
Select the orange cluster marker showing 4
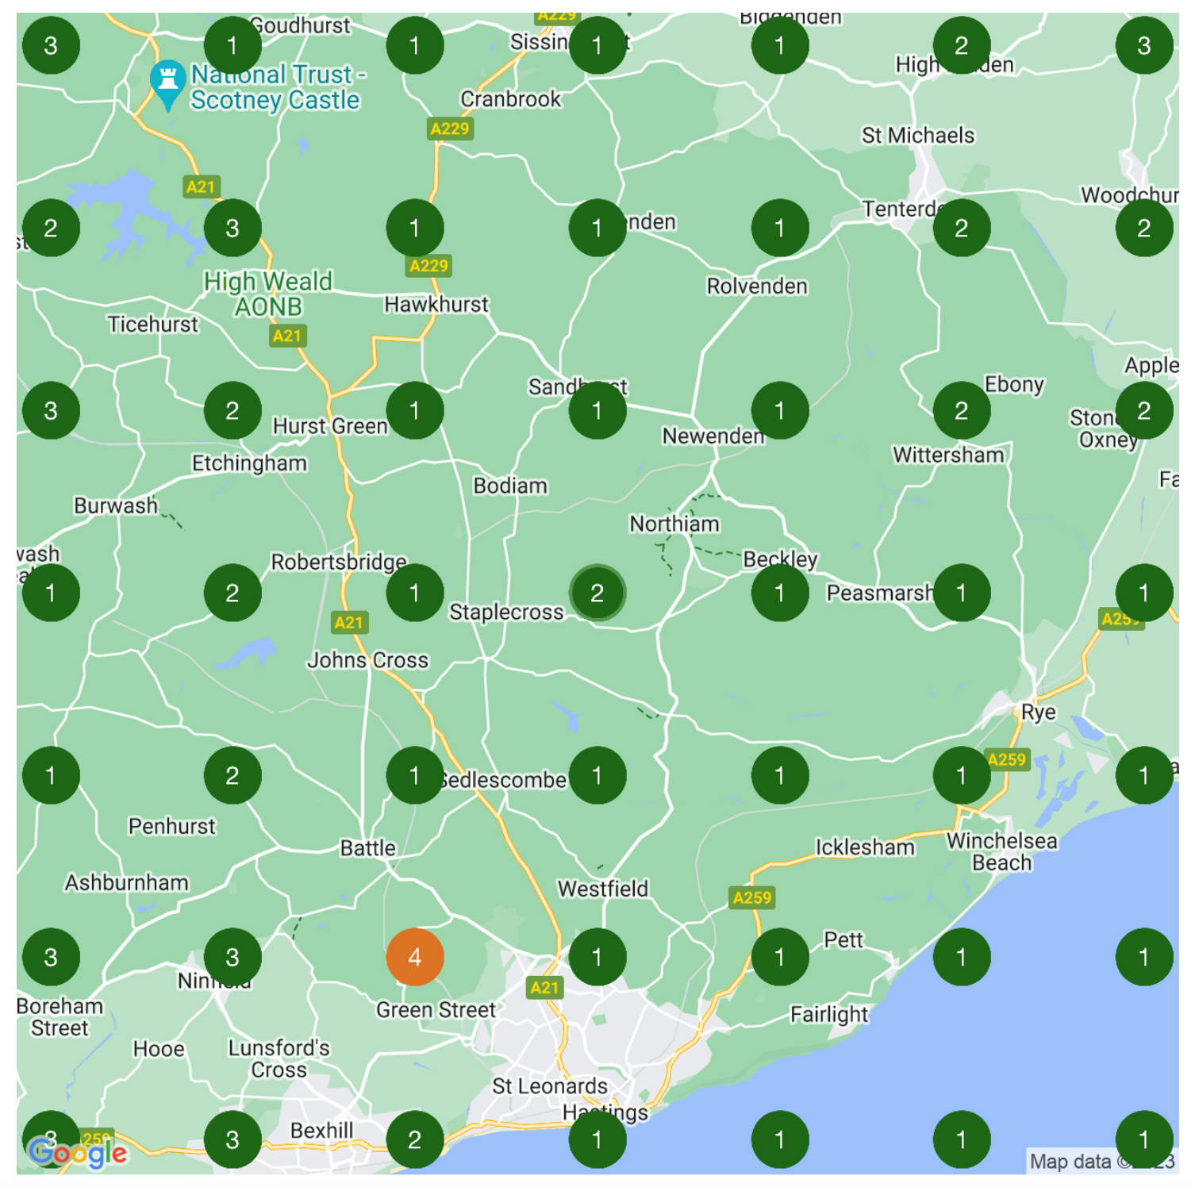(415, 956)
